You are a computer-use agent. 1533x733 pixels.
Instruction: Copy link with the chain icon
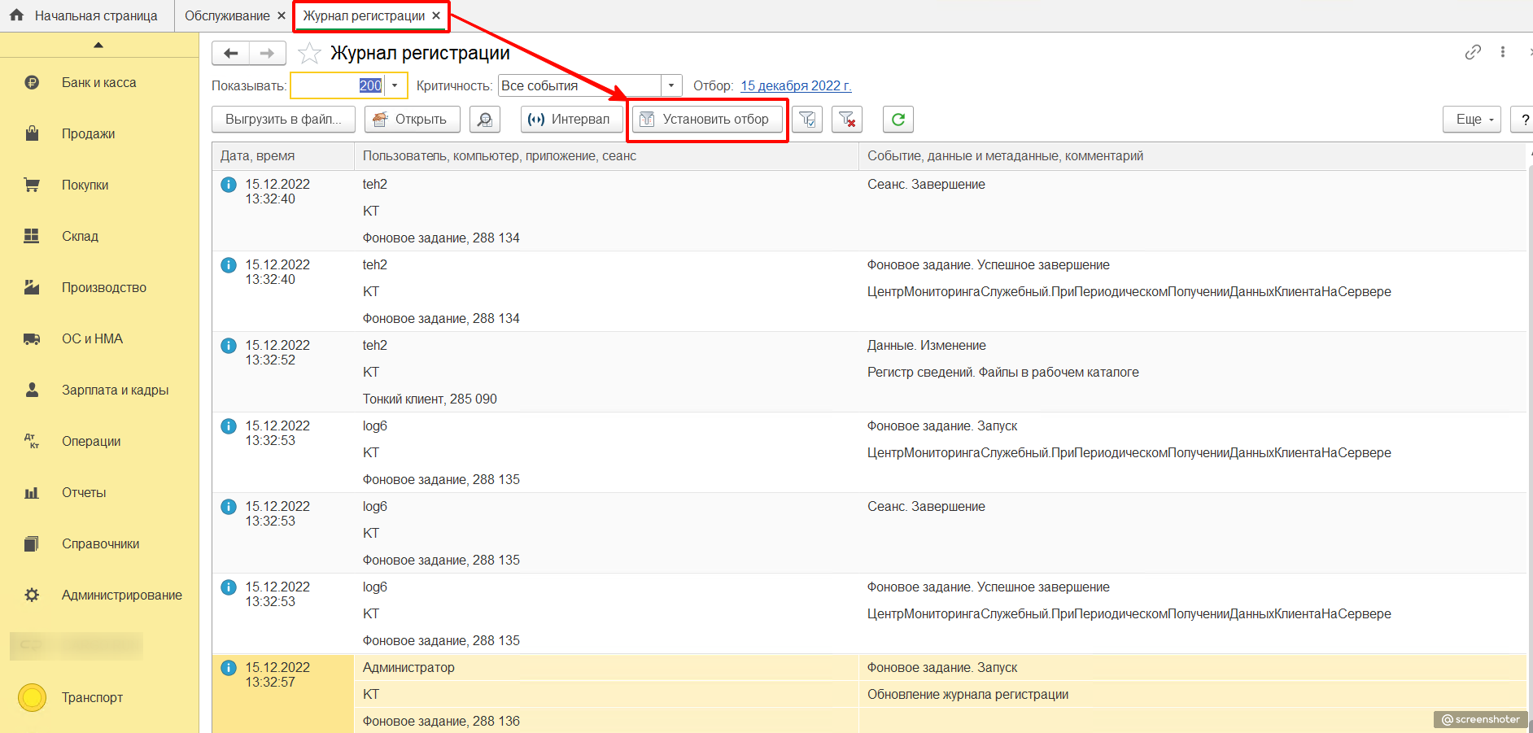click(x=1473, y=52)
